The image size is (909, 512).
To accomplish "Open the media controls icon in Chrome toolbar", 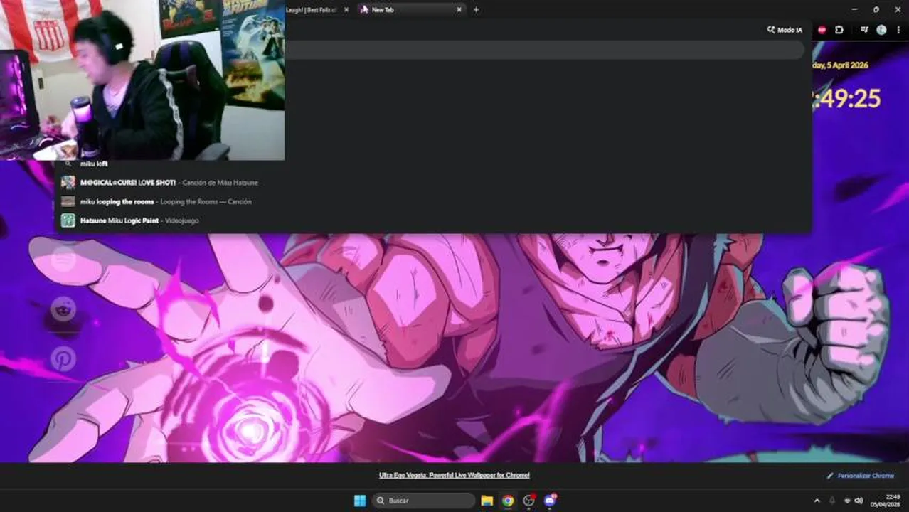I will point(864,30).
